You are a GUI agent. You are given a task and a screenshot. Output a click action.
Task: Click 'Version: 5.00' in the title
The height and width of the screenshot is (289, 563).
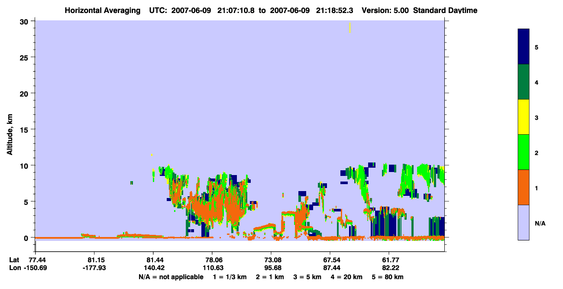pos(385,10)
